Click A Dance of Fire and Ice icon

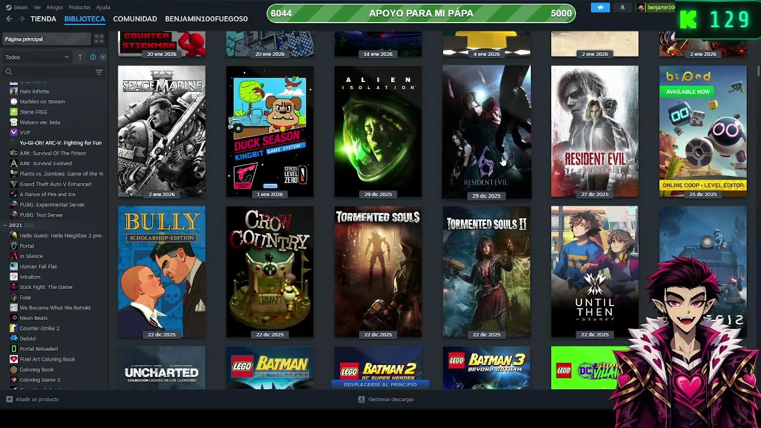click(x=14, y=194)
